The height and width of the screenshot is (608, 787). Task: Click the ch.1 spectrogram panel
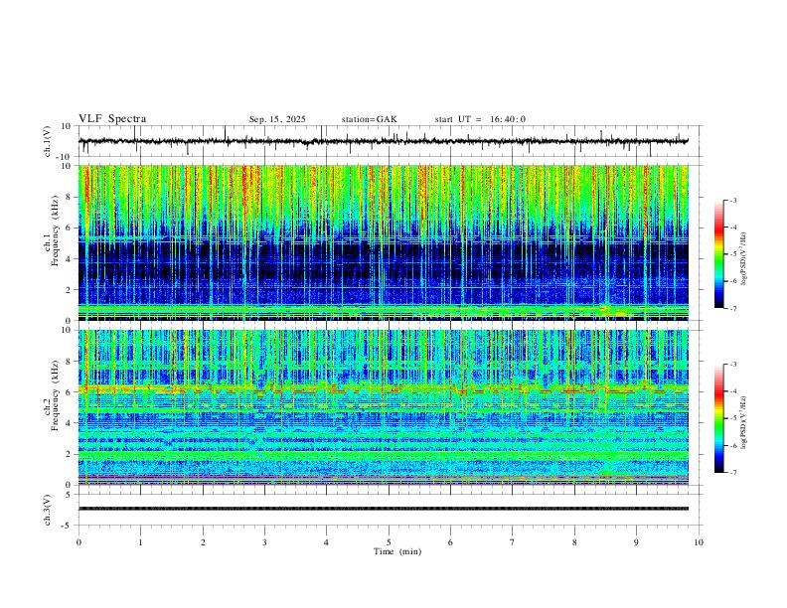pyautogui.click(x=383, y=242)
